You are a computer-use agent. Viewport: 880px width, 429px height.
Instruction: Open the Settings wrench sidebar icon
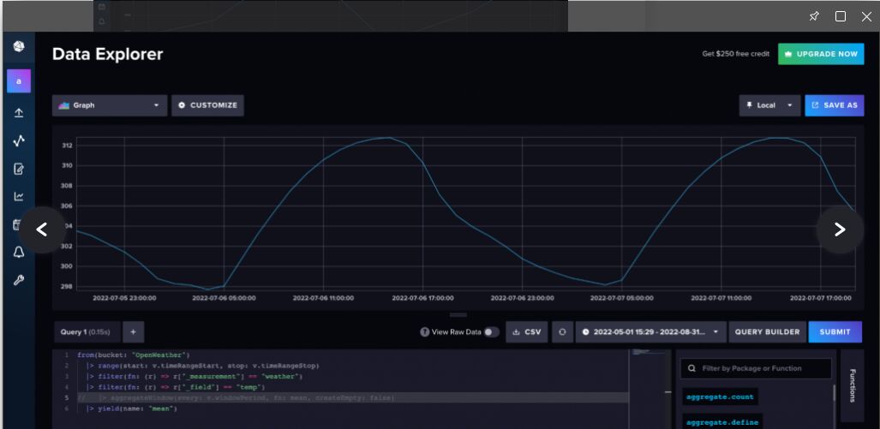click(x=19, y=280)
